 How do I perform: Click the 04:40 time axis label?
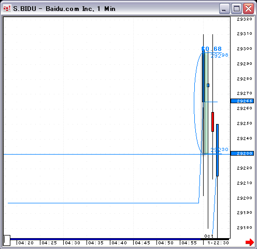(119, 243)
